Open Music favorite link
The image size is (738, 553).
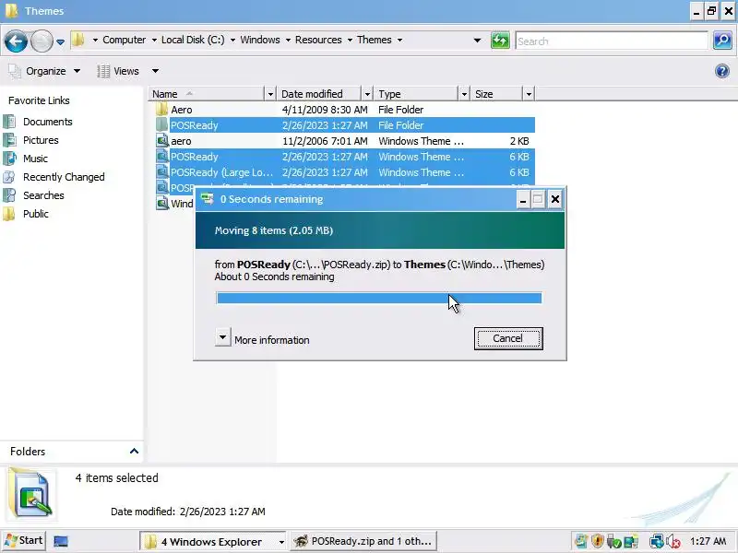35,159
